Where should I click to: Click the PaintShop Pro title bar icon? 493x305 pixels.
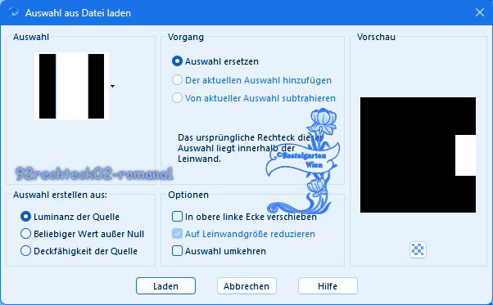tap(14, 13)
